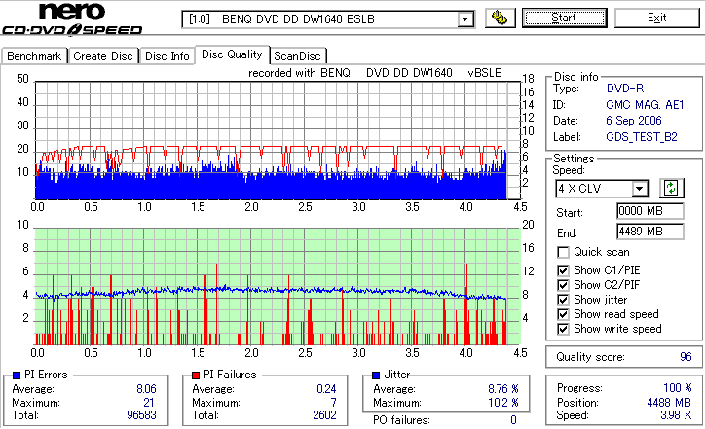Screen dimensions: 705x429
Task: Click the PI Failures maximum 7
Action: click(x=334, y=403)
